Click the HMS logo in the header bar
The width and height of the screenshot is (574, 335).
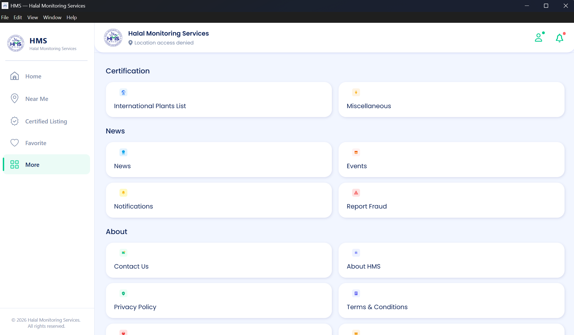coord(113,38)
